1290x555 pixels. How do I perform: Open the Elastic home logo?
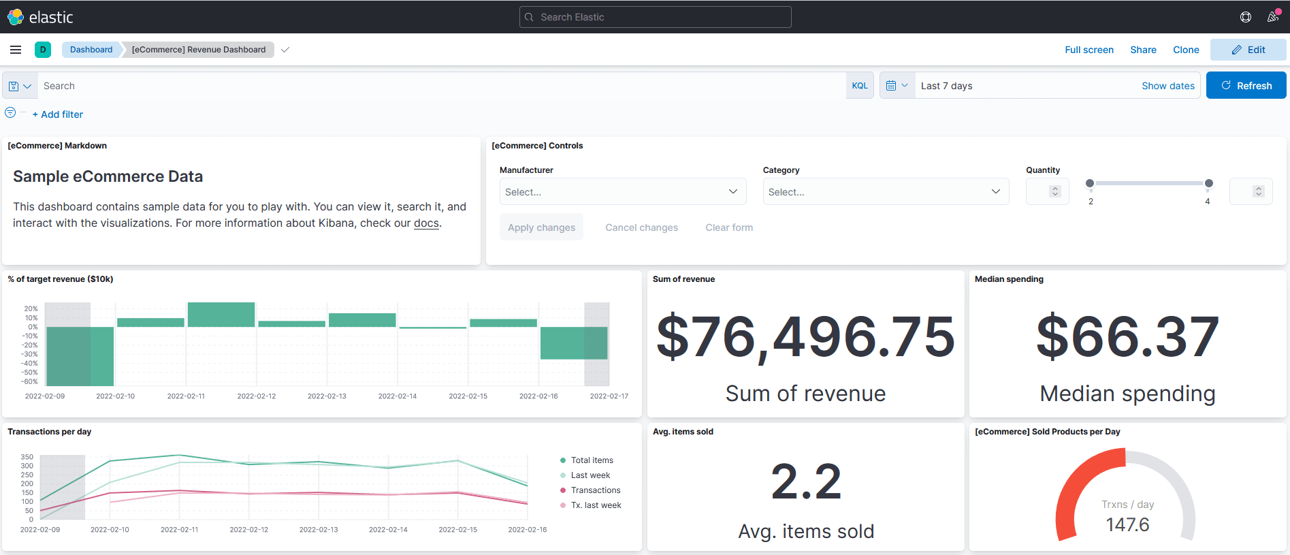[40, 17]
